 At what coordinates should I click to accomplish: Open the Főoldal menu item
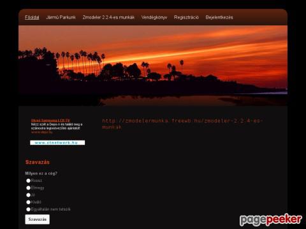(x=32, y=17)
